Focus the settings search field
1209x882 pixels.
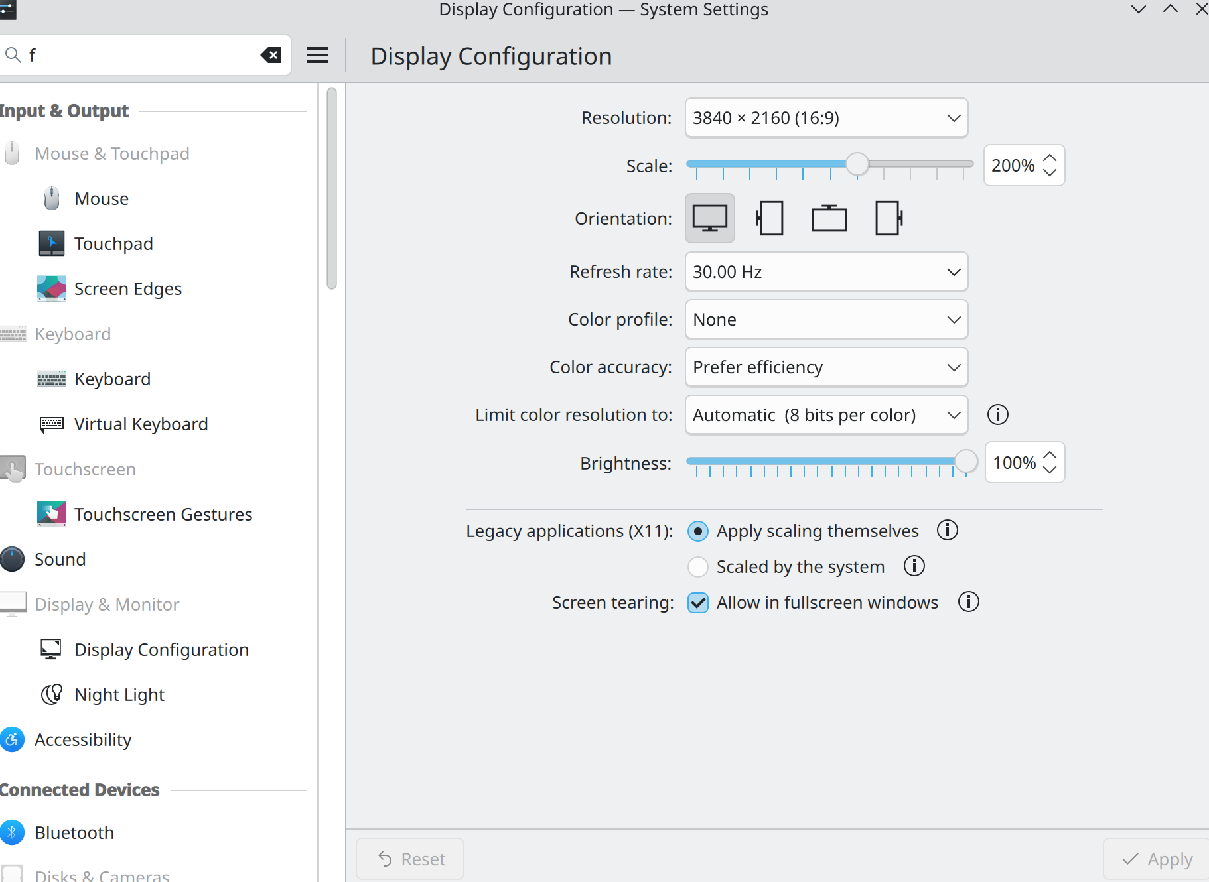[139, 55]
